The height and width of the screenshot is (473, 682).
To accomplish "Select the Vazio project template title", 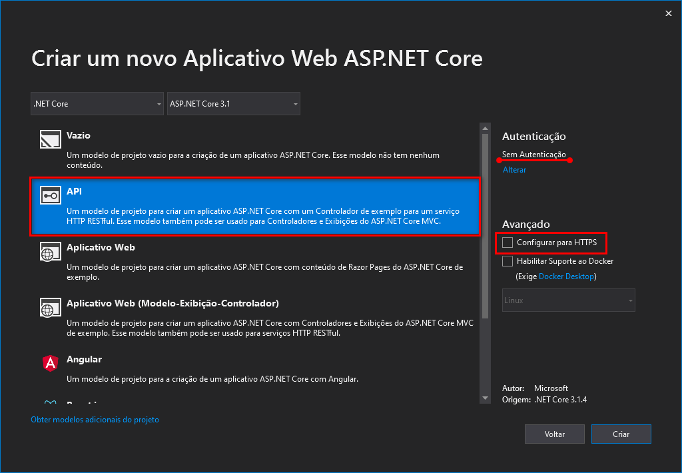I will (79, 135).
